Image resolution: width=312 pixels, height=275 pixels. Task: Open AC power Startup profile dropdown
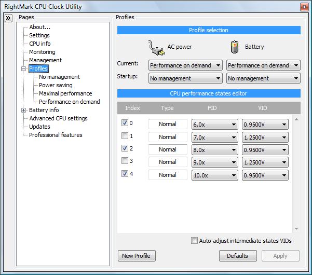point(185,78)
